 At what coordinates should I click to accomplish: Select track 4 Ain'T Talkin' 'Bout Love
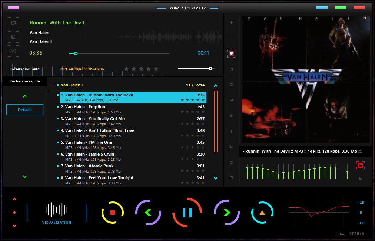coord(133,133)
